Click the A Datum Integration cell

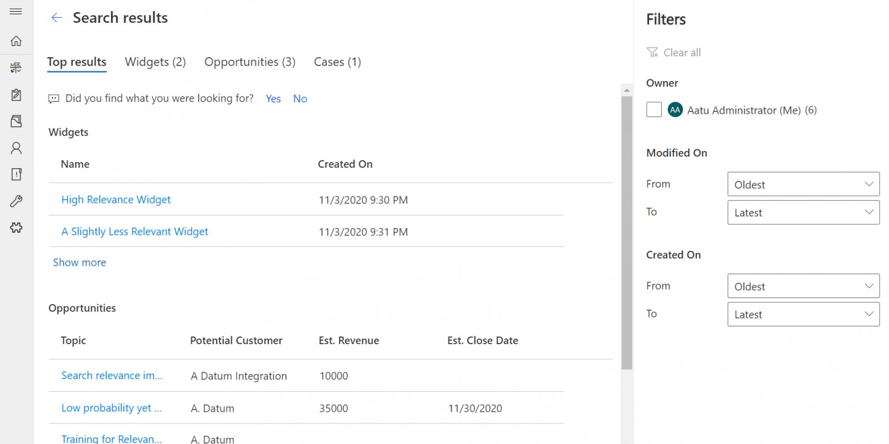239,376
